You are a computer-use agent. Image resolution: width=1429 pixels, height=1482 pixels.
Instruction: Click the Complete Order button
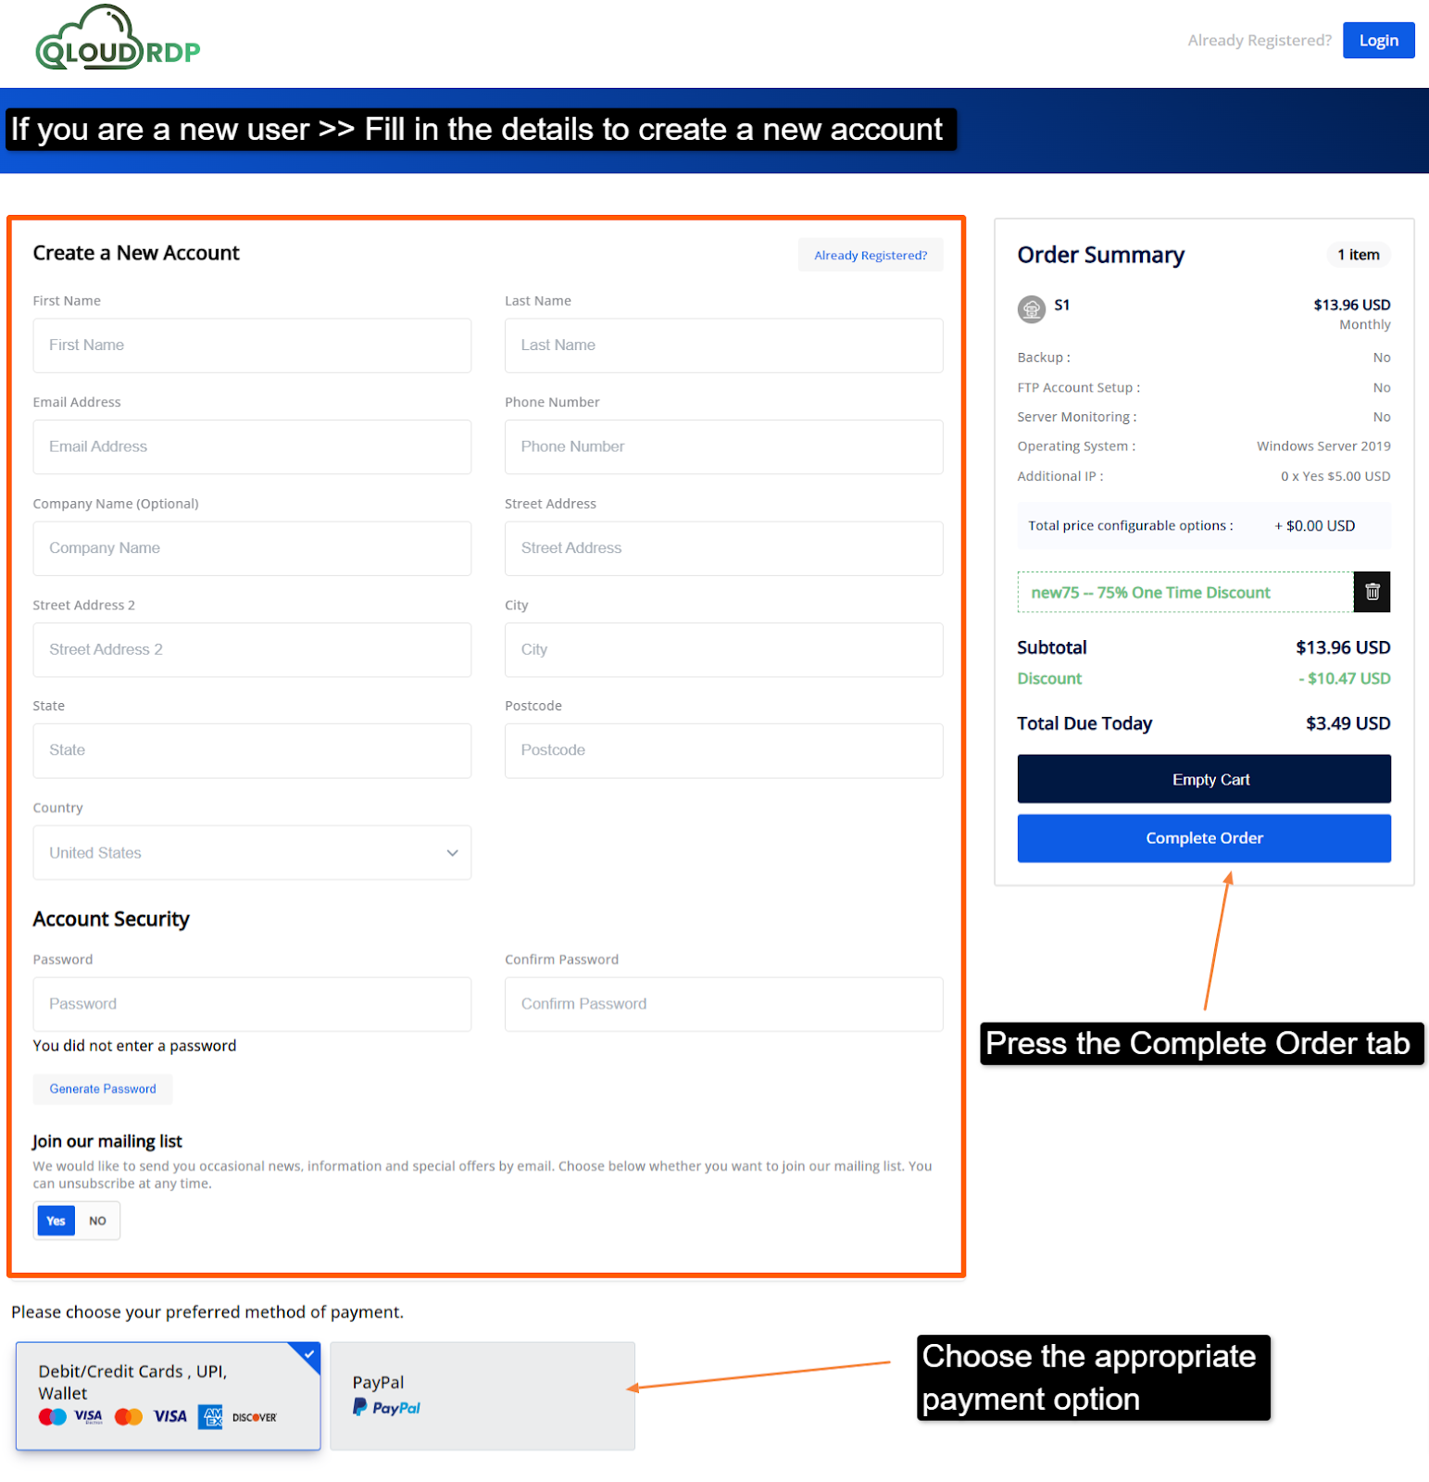[1203, 838]
